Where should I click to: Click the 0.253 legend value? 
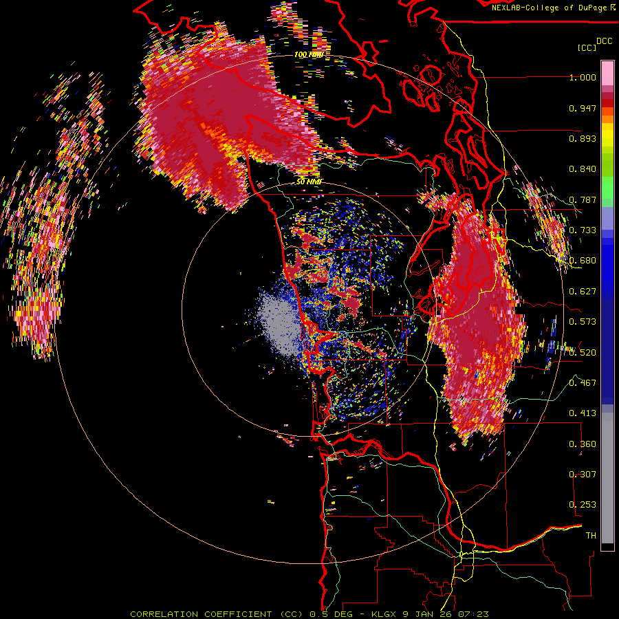(x=583, y=505)
